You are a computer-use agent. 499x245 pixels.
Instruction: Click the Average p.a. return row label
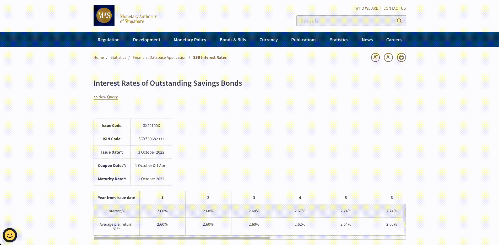pyautogui.click(x=116, y=226)
